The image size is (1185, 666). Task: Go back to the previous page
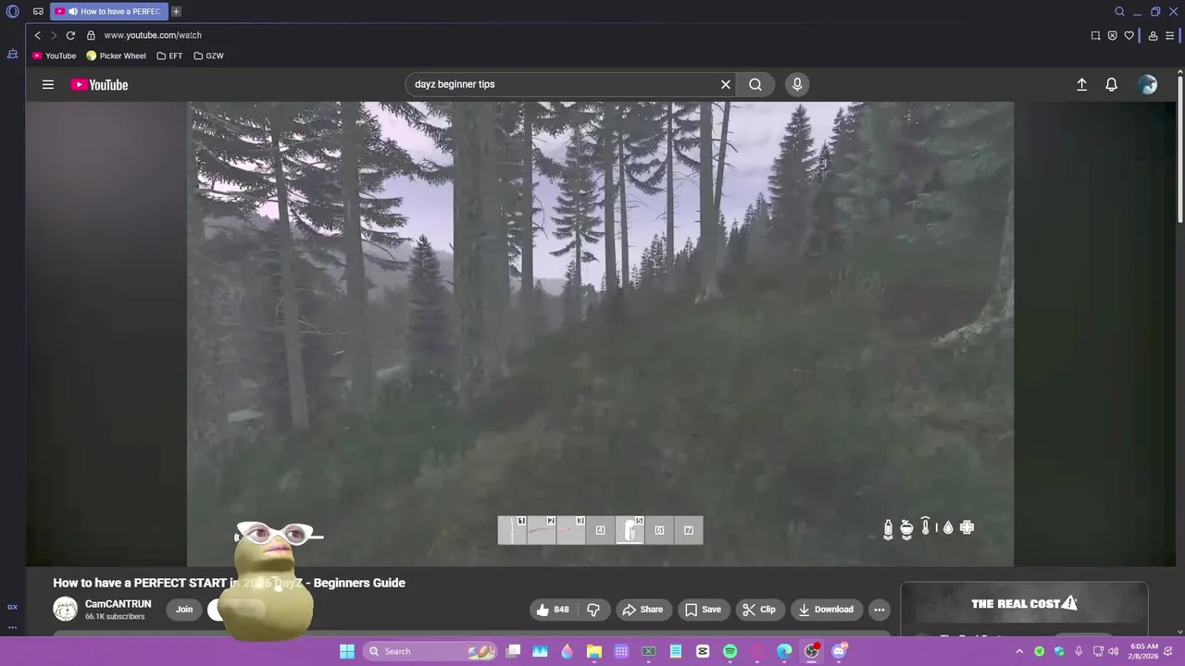[37, 35]
